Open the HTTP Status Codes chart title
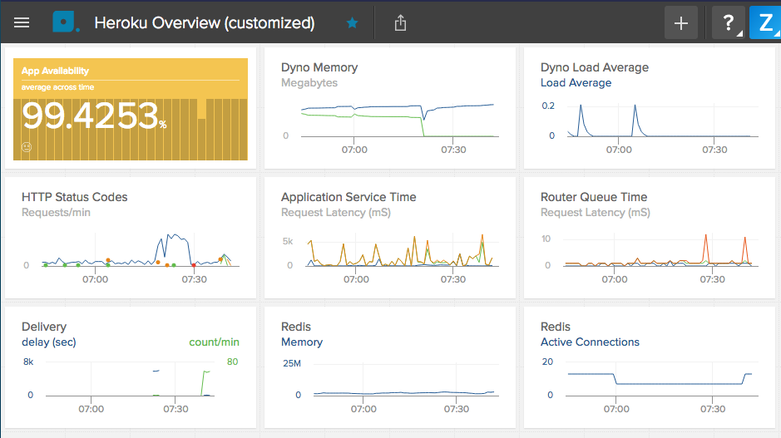Image resolution: width=781 pixels, height=438 pixels. [x=74, y=197]
